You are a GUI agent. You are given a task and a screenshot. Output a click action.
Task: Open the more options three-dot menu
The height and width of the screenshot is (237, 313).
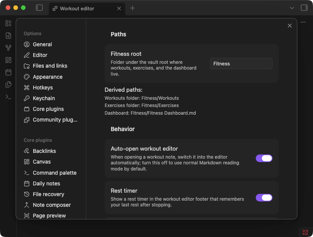(303, 22)
